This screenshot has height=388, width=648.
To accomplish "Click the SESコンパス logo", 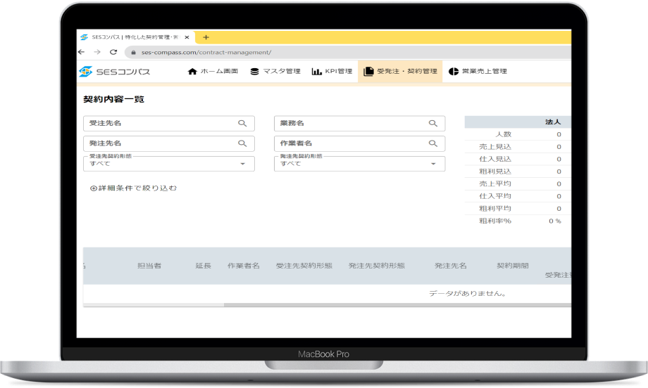I will coord(115,71).
